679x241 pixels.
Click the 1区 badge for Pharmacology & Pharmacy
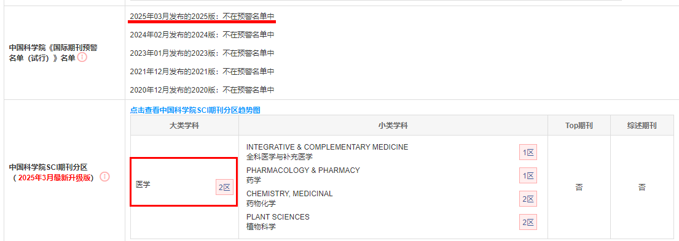tap(528, 175)
